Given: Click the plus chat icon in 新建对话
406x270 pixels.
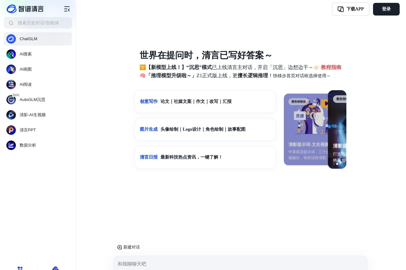Looking at the screenshot, I should pyautogui.click(x=120, y=247).
